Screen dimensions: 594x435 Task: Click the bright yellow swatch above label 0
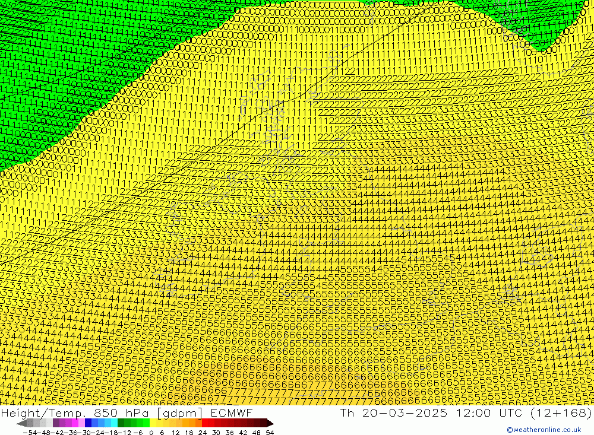point(153,423)
